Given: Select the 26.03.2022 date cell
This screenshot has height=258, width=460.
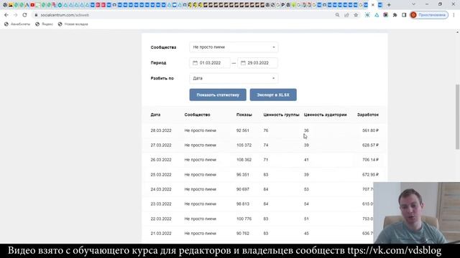Looking at the screenshot, I should (161, 160).
